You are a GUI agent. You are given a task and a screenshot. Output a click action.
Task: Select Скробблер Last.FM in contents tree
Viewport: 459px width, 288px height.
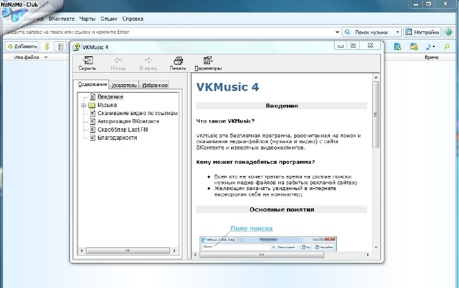pos(118,129)
